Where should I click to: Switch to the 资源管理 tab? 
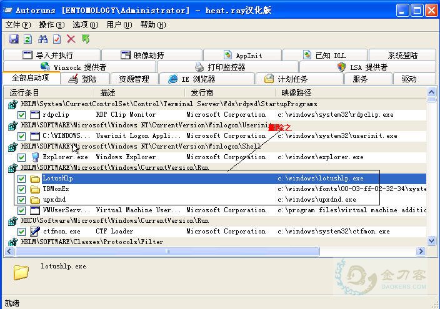134,79
